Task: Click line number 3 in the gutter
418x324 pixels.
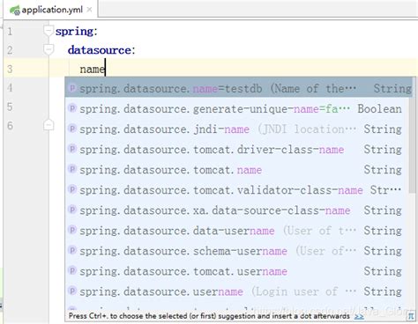Action: pos(10,69)
